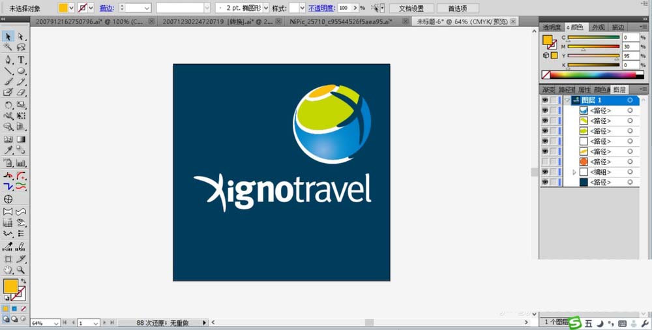
Task: Hide the dark blue background path
Action: click(x=544, y=182)
